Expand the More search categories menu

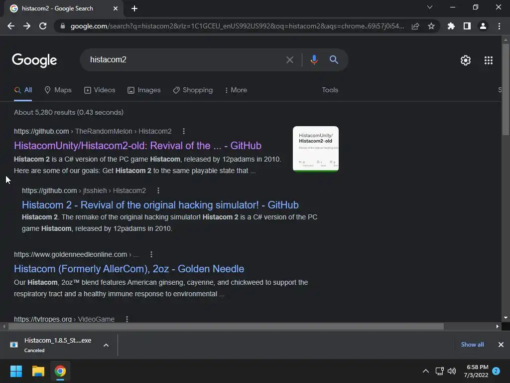coord(236,90)
